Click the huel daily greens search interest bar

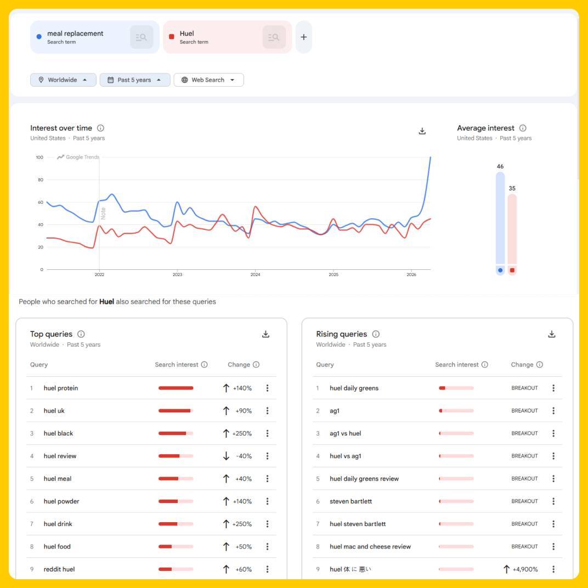click(456, 388)
